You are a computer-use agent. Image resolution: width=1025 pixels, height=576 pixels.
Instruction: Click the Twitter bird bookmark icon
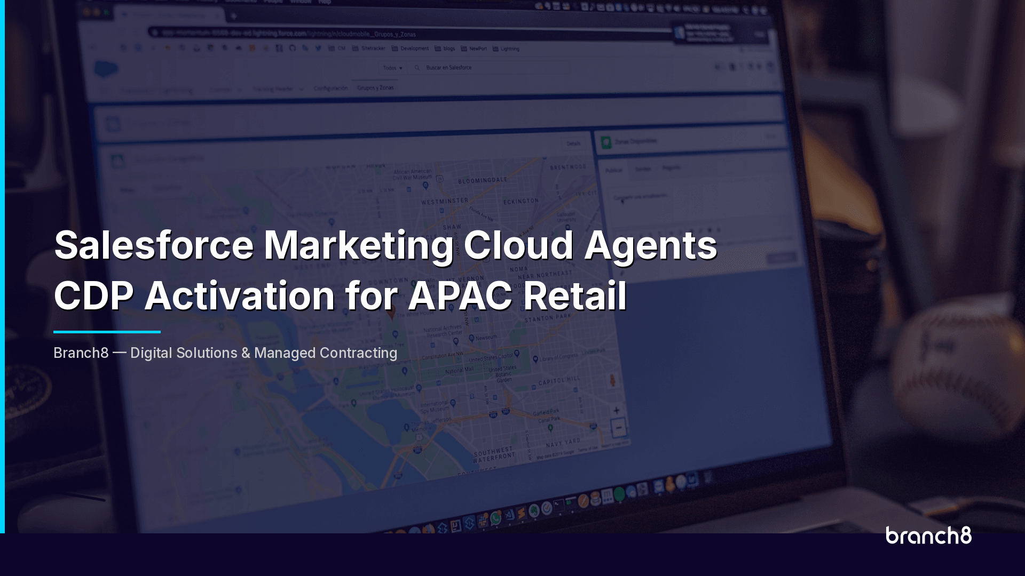click(x=318, y=48)
